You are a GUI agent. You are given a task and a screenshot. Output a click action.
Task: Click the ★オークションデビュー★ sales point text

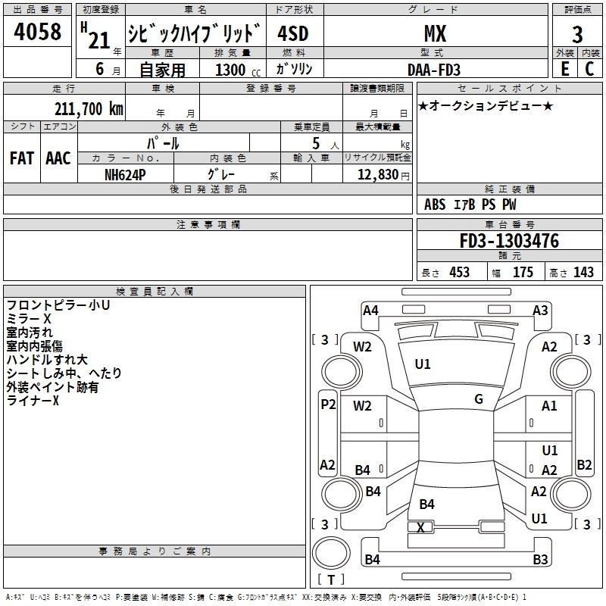pos(486,105)
